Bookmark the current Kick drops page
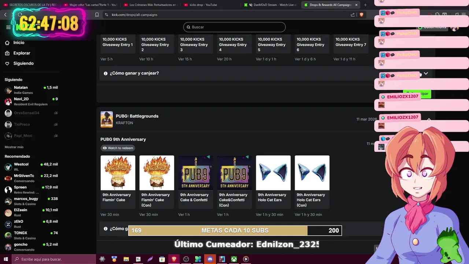 click(x=97, y=15)
